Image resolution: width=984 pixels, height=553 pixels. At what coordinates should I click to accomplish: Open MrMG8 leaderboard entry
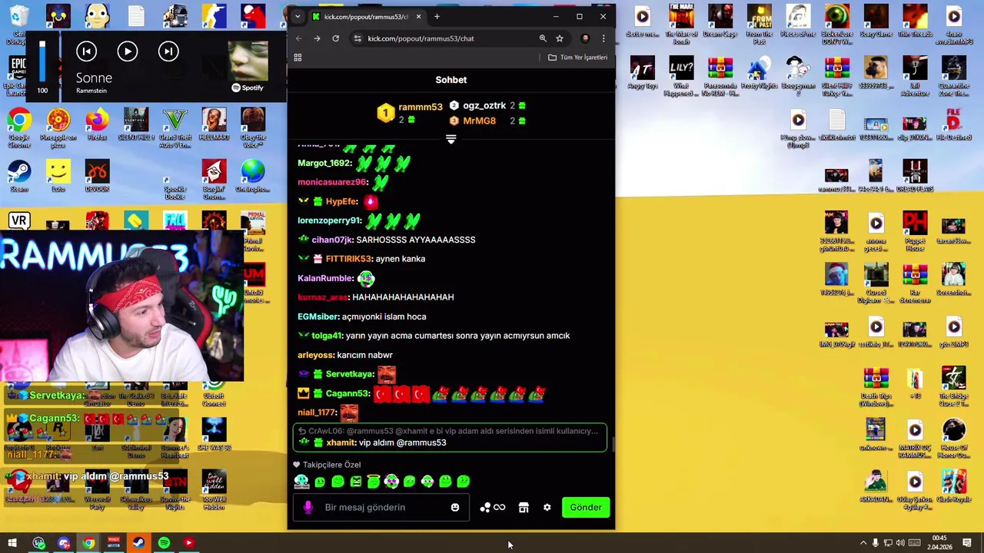pos(487,121)
